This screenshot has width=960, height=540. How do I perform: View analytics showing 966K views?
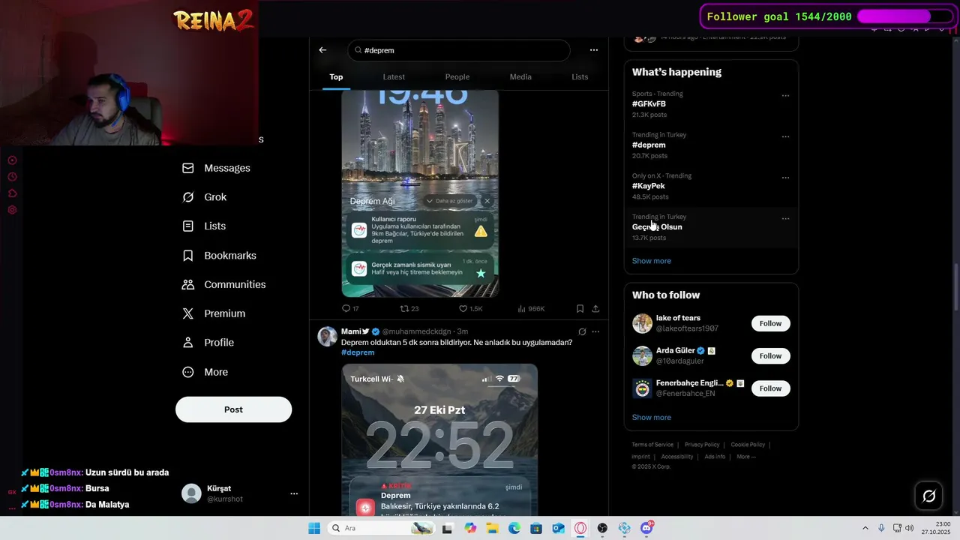coord(531,308)
